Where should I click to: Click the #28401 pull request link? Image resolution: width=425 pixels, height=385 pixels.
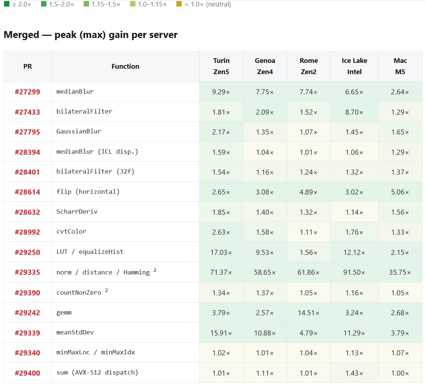point(27,172)
